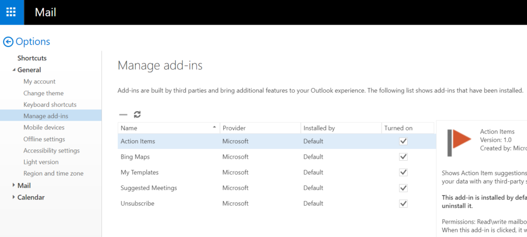Click Default in the Unsubscribe row

(313, 204)
